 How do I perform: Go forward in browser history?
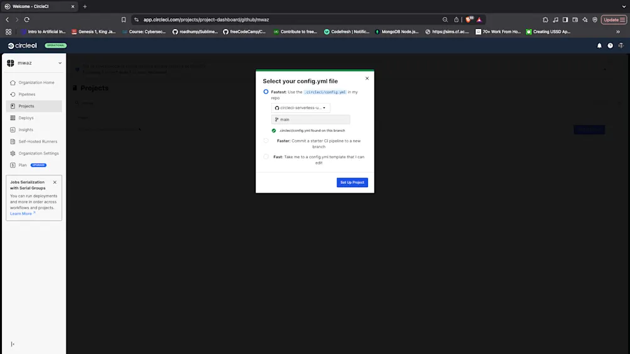pos(17,19)
